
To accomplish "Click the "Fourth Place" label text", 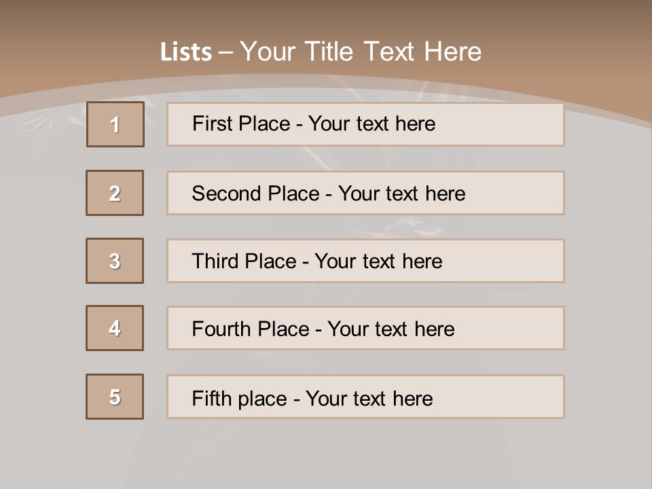I will pos(250,329).
